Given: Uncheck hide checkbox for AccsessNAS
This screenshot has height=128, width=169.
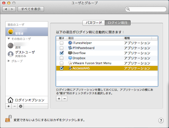Looking at the screenshot, I should [62, 68].
